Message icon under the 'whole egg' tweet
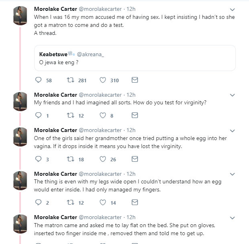 135,159
